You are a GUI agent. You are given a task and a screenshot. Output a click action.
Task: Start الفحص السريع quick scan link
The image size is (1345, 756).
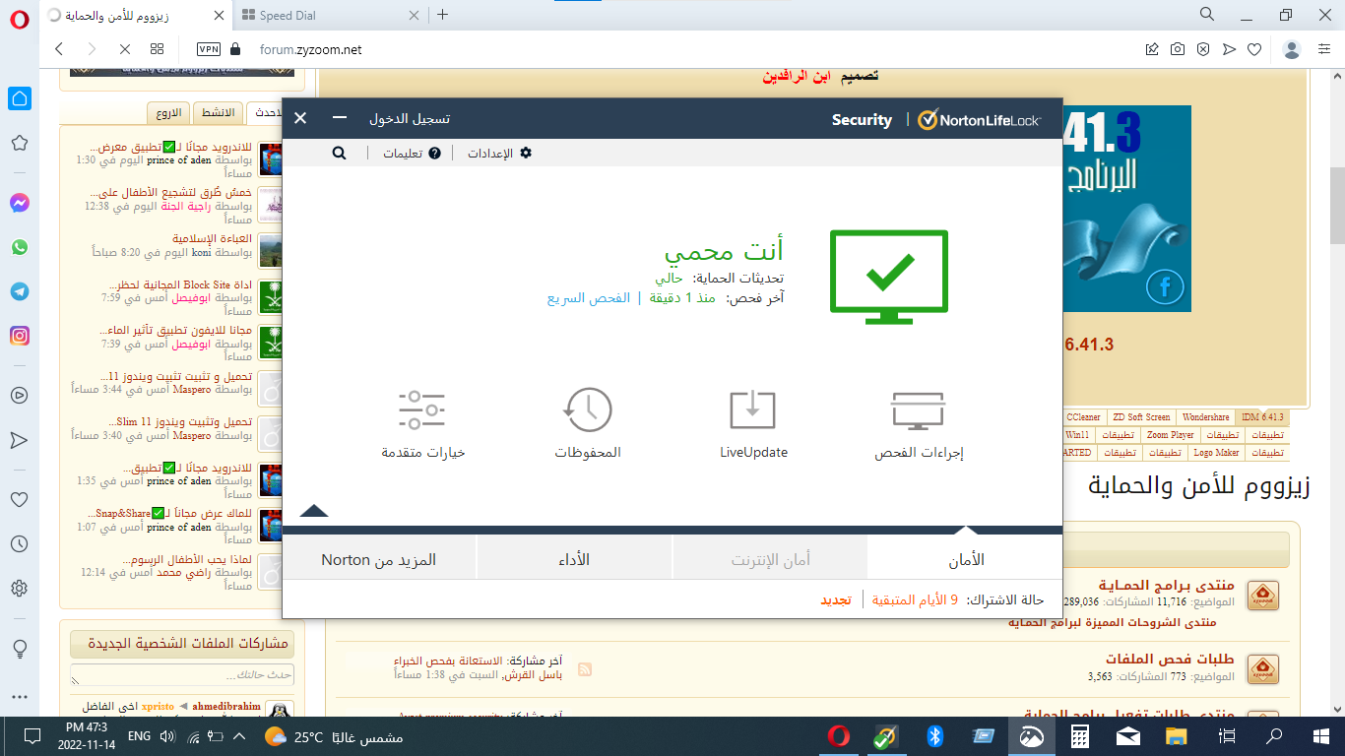click(589, 297)
